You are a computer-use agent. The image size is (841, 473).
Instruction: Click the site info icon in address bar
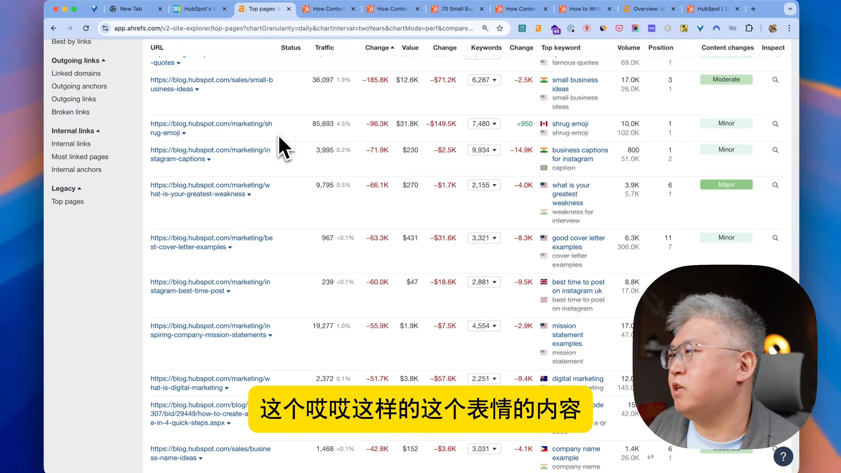[x=105, y=28]
